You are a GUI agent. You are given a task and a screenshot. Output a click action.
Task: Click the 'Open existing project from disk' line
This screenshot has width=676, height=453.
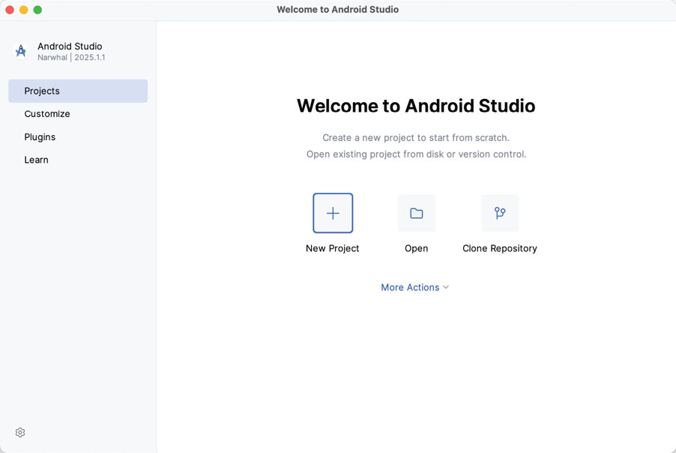point(416,154)
